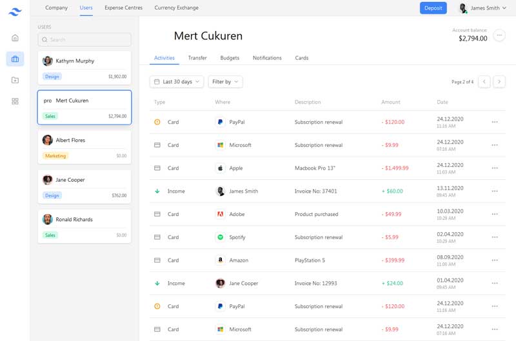Switch to the Notifications tab
The height and width of the screenshot is (341, 516).
pyautogui.click(x=267, y=58)
